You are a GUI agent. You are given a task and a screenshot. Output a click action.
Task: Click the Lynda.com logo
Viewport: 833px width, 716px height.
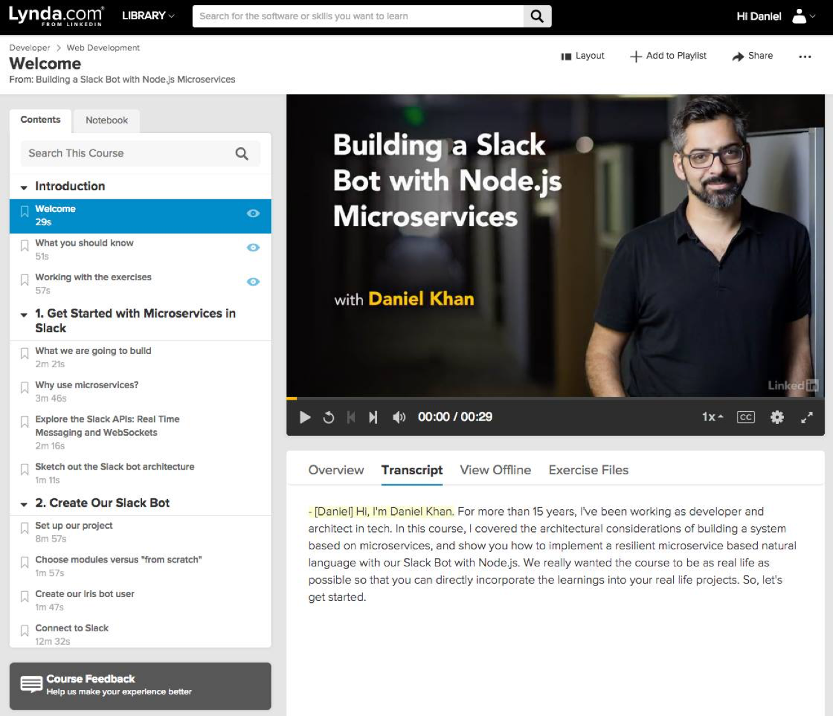56,16
